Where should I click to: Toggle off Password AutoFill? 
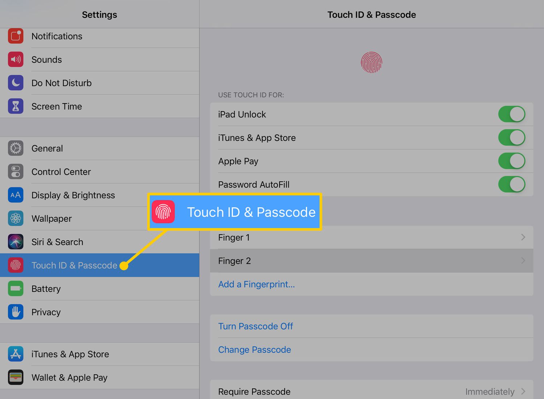[x=512, y=184]
